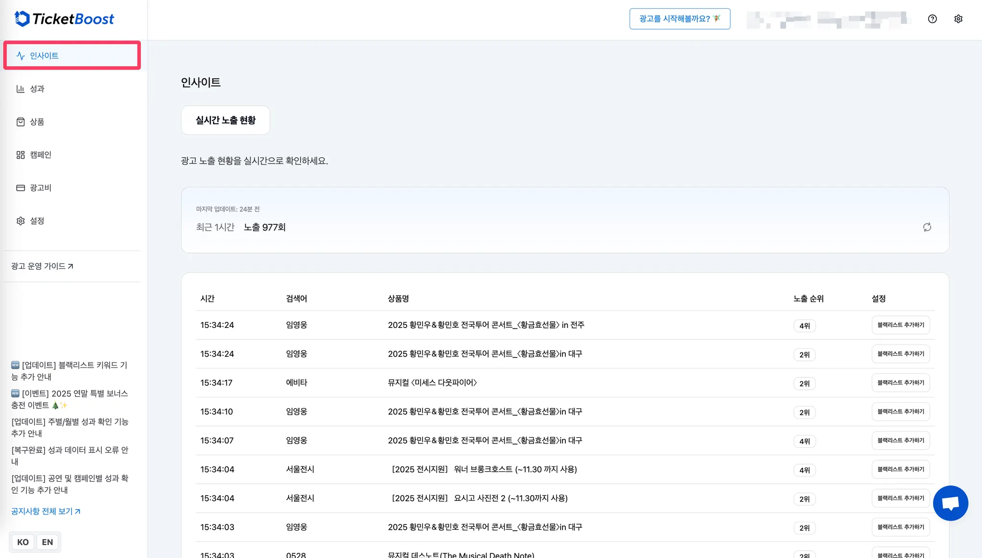Click the TicketBoost logo

(64, 19)
